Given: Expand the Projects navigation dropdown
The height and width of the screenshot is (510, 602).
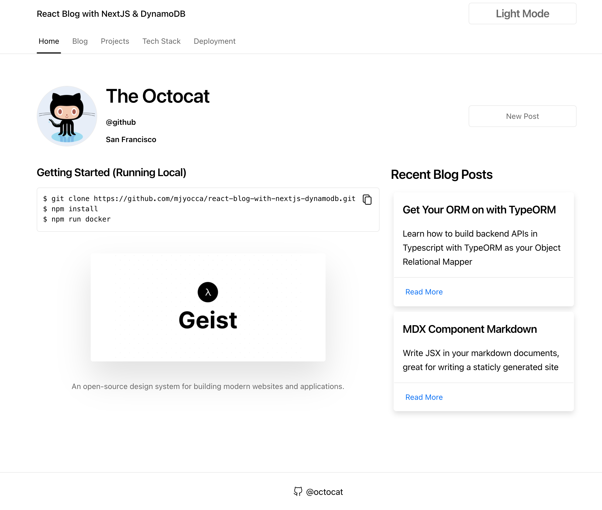Looking at the screenshot, I should 115,42.
